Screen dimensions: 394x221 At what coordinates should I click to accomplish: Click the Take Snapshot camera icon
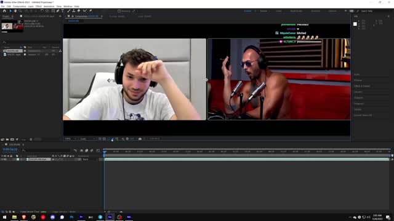[140, 139]
